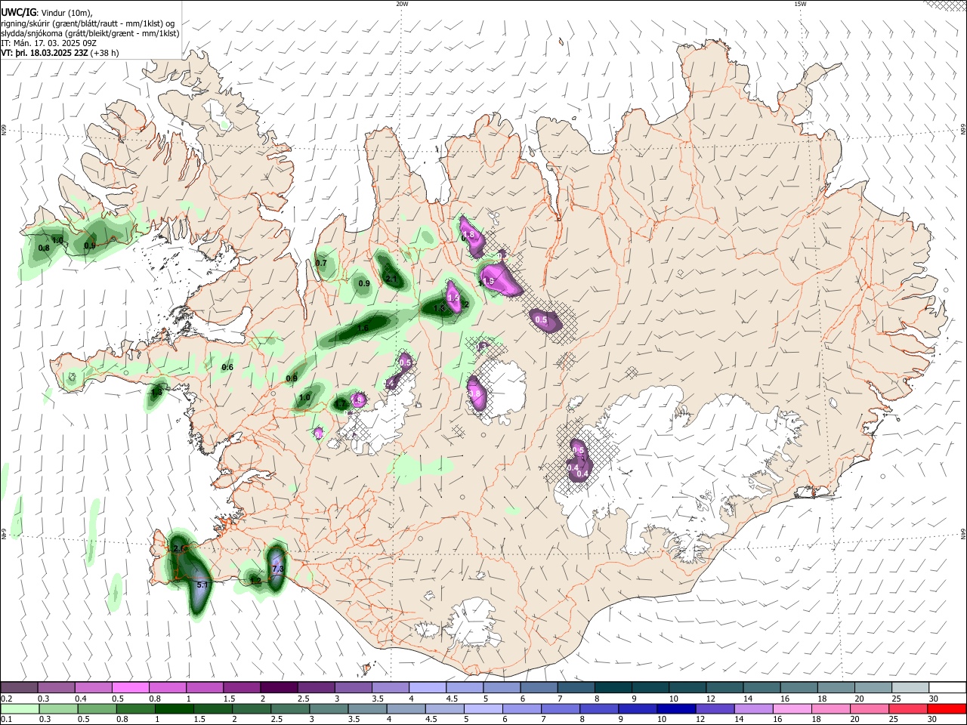
Task: Select the 64N latitude label at right edge
Action: tap(963, 533)
